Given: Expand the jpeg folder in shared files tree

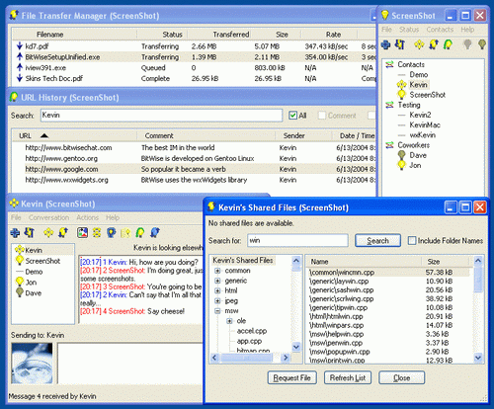Looking at the screenshot, I should (x=217, y=300).
